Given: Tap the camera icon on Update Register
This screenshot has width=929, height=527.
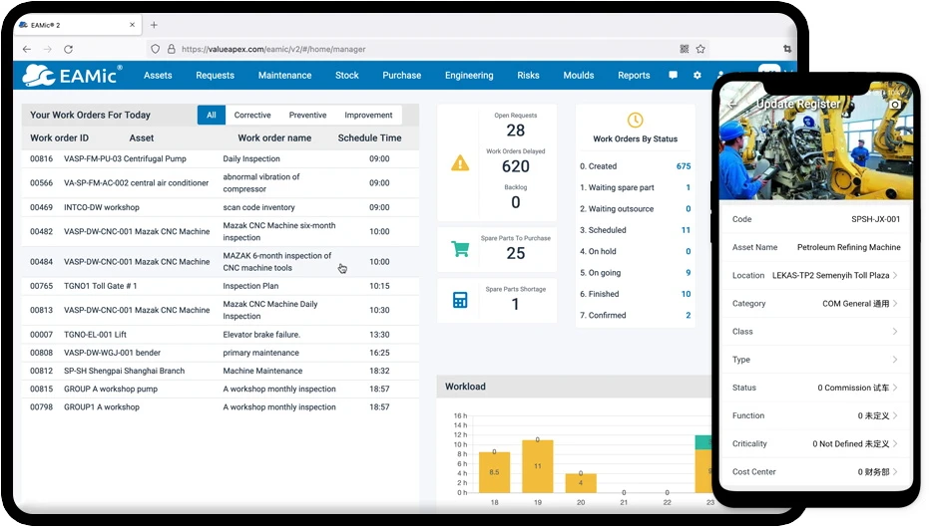Looking at the screenshot, I should [894, 105].
